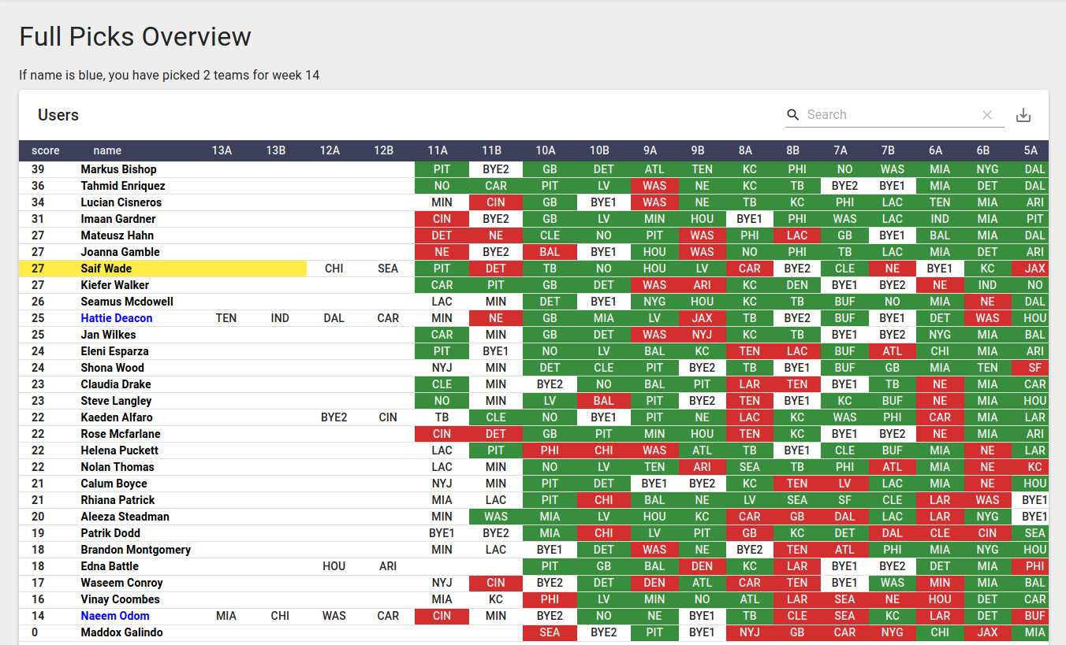Download the users table as a file
Viewport: 1066px width, 645px height.
pyautogui.click(x=1023, y=115)
